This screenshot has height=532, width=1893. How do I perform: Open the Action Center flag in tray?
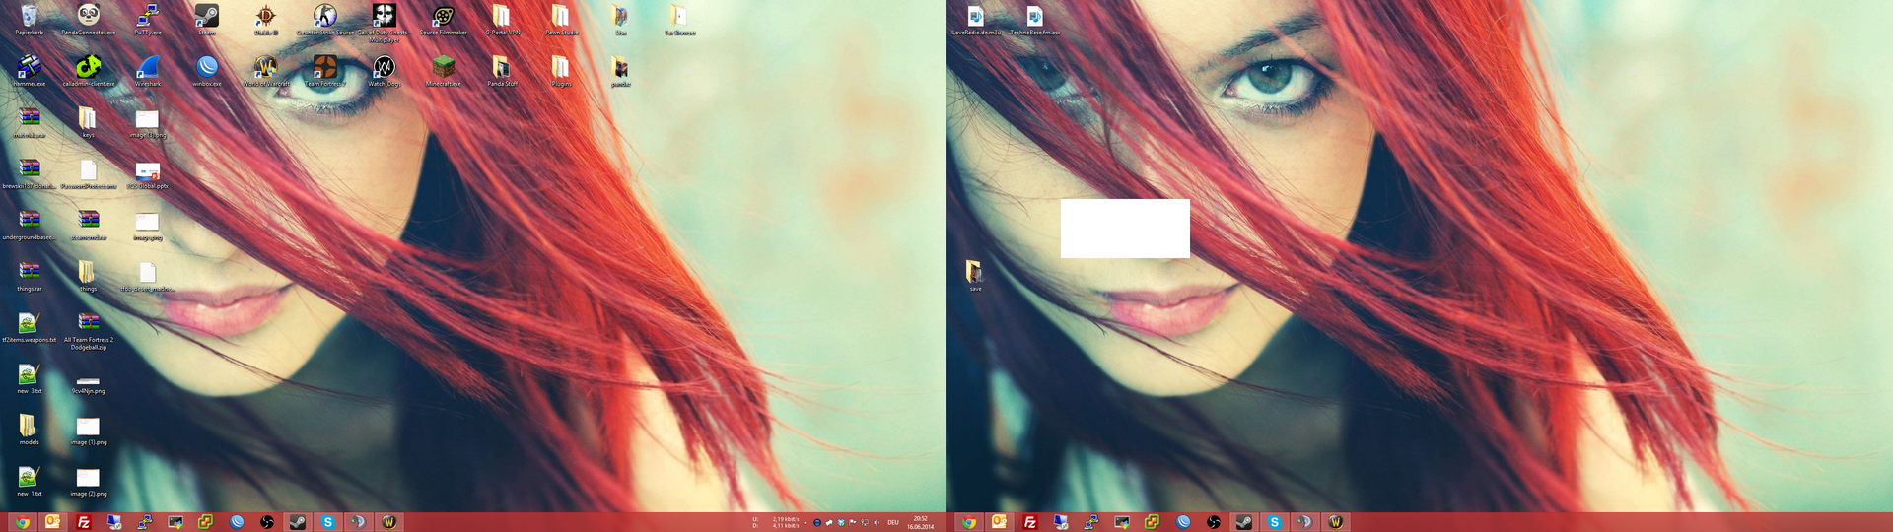(x=852, y=522)
